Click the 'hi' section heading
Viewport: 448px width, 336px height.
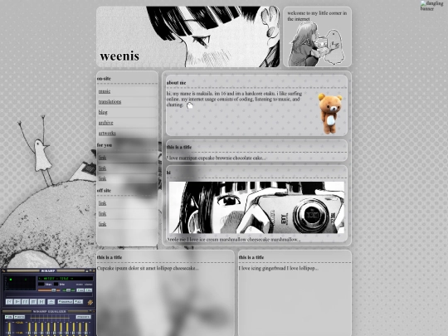(168, 173)
